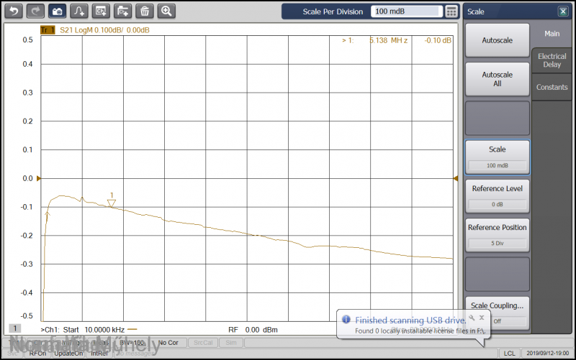
Task: Open notification settings wrench icon
Action: coord(472,318)
